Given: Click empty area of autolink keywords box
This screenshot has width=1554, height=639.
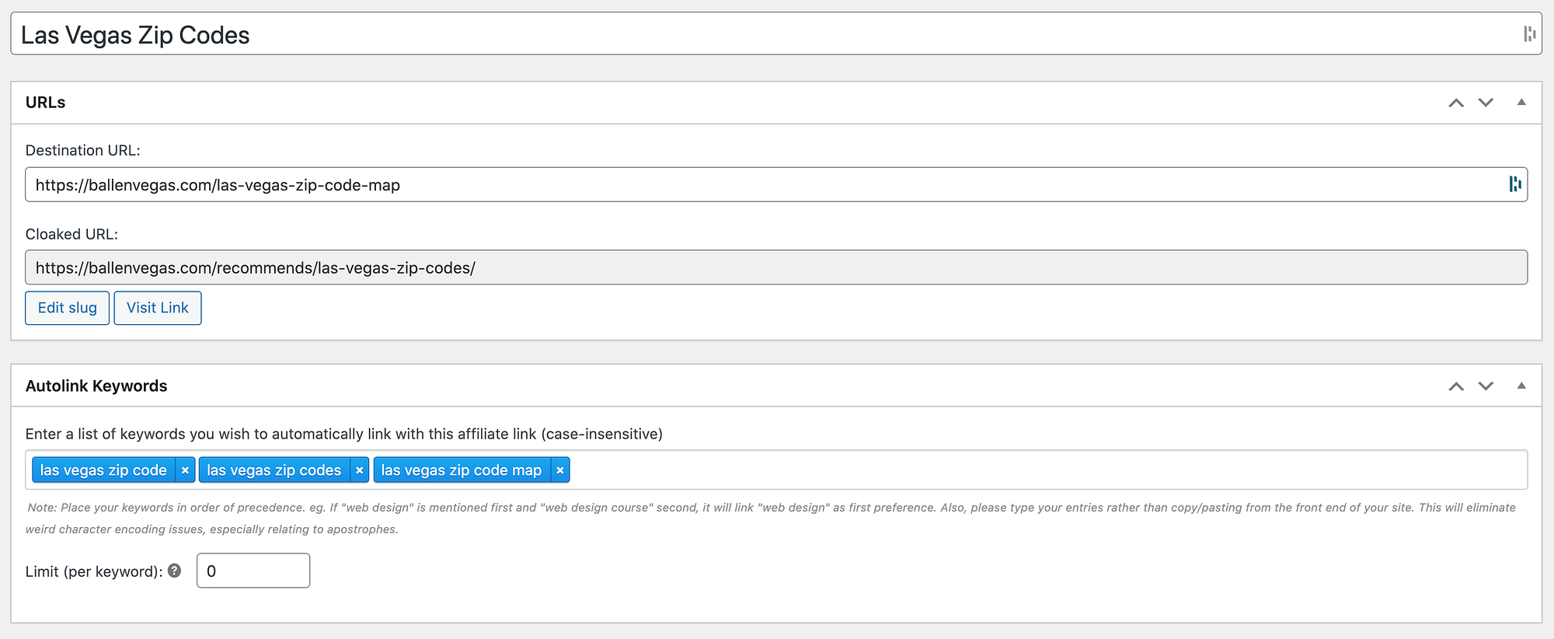Looking at the screenshot, I should click(x=1010, y=470).
